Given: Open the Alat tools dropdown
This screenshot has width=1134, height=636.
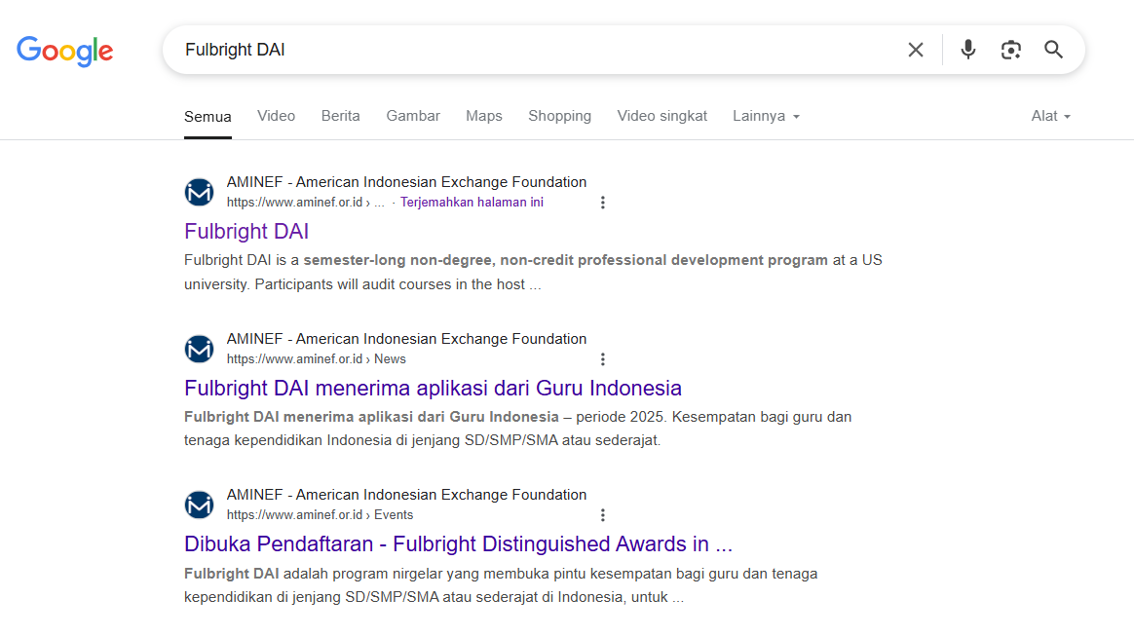Looking at the screenshot, I should [1051, 116].
